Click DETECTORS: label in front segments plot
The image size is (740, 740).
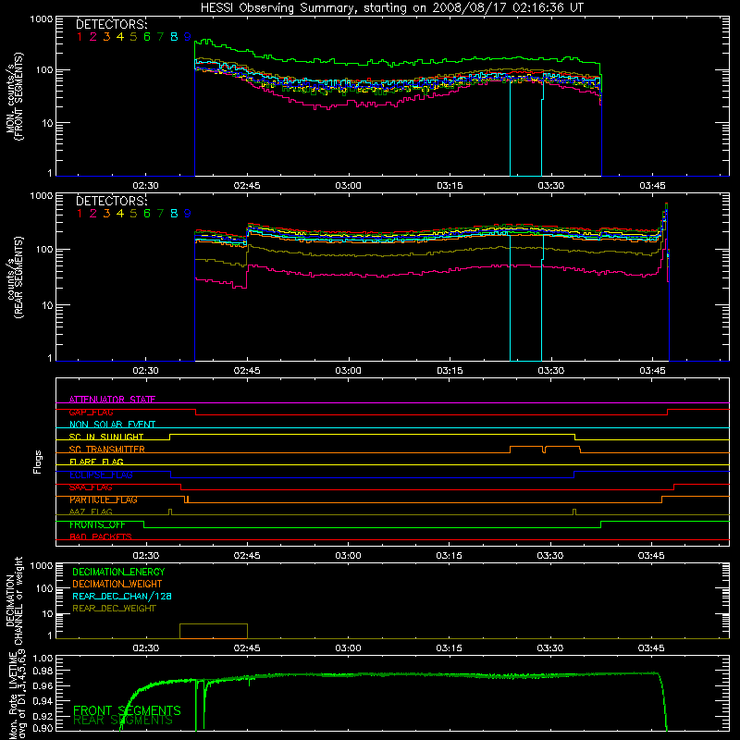[x=111, y=25]
